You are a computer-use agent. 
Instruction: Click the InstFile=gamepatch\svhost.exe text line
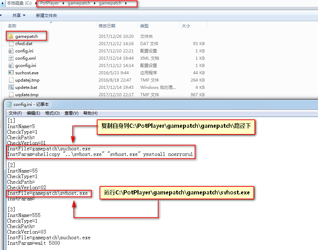[48, 193]
